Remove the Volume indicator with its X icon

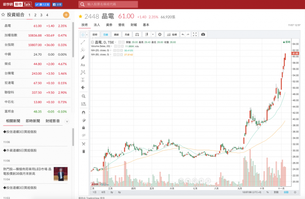[x=122, y=46]
